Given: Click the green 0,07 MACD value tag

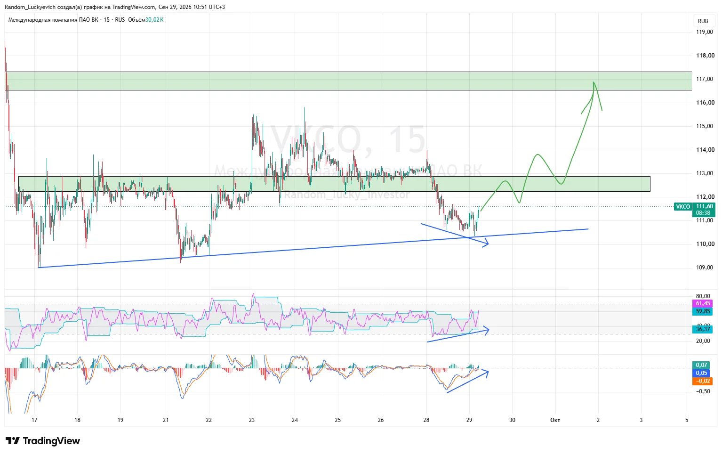Looking at the screenshot, I should [x=701, y=365].
